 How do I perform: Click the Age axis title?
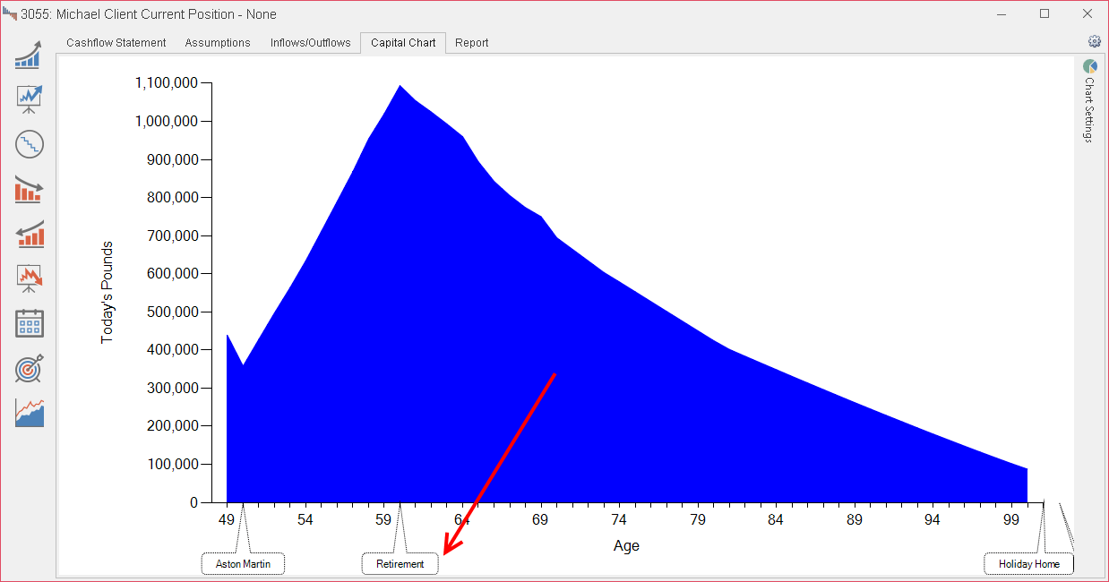(627, 545)
